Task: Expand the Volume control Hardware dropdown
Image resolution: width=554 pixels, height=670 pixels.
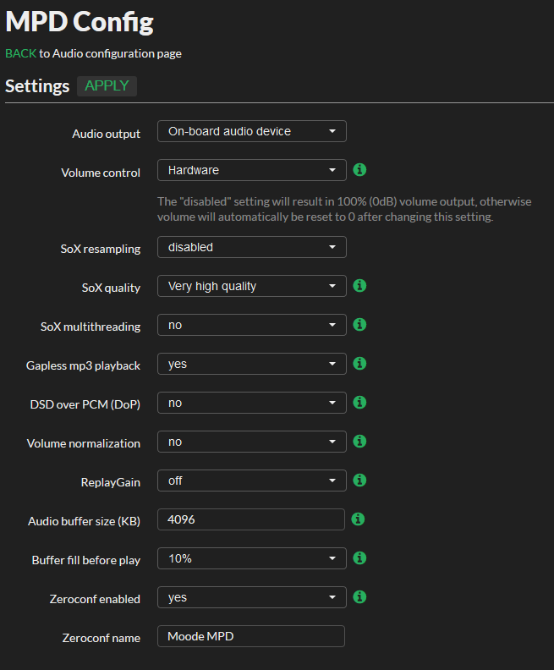Action: point(251,170)
